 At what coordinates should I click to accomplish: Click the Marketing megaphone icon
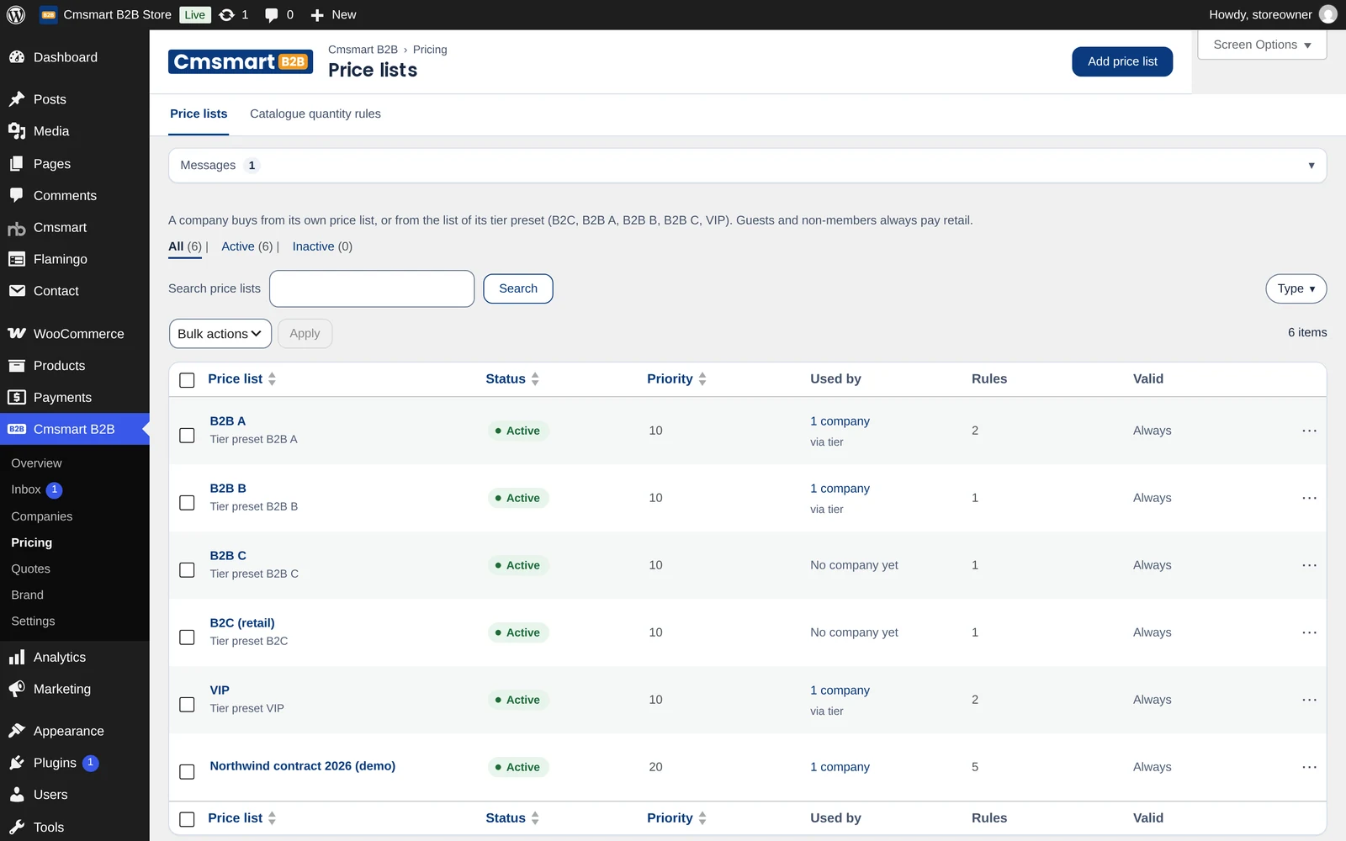tap(17, 690)
